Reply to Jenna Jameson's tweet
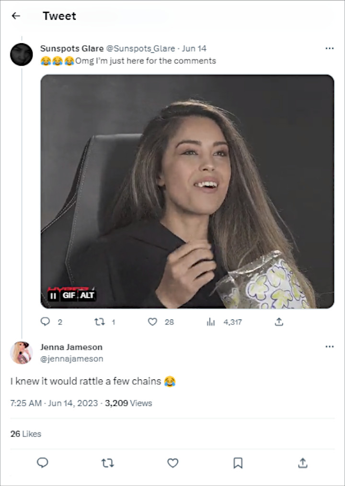The width and height of the screenshot is (345, 486). coord(43,463)
